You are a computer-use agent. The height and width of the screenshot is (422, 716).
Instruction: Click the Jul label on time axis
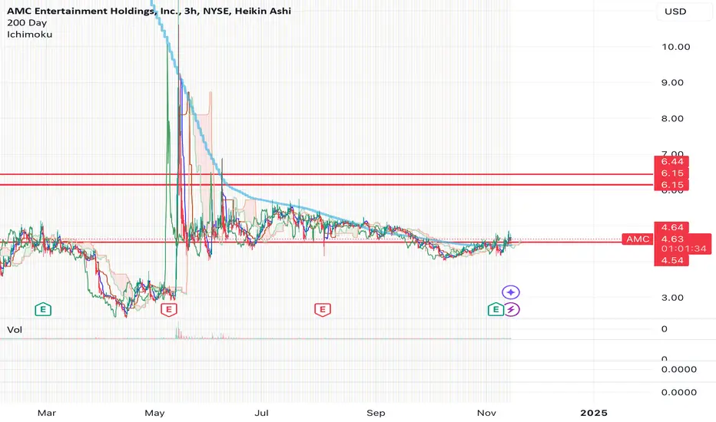pos(261,413)
